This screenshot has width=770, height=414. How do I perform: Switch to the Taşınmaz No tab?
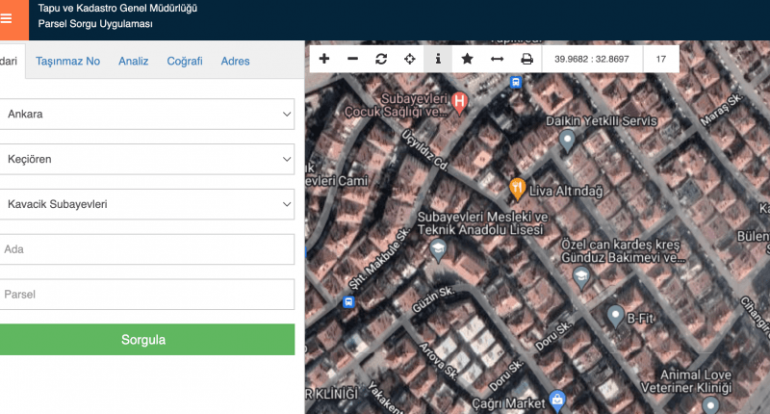tap(67, 62)
